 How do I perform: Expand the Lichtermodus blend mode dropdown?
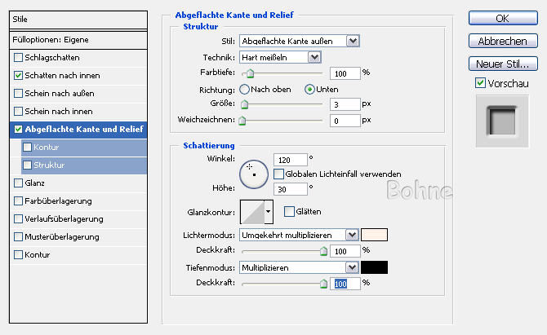(352, 235)
